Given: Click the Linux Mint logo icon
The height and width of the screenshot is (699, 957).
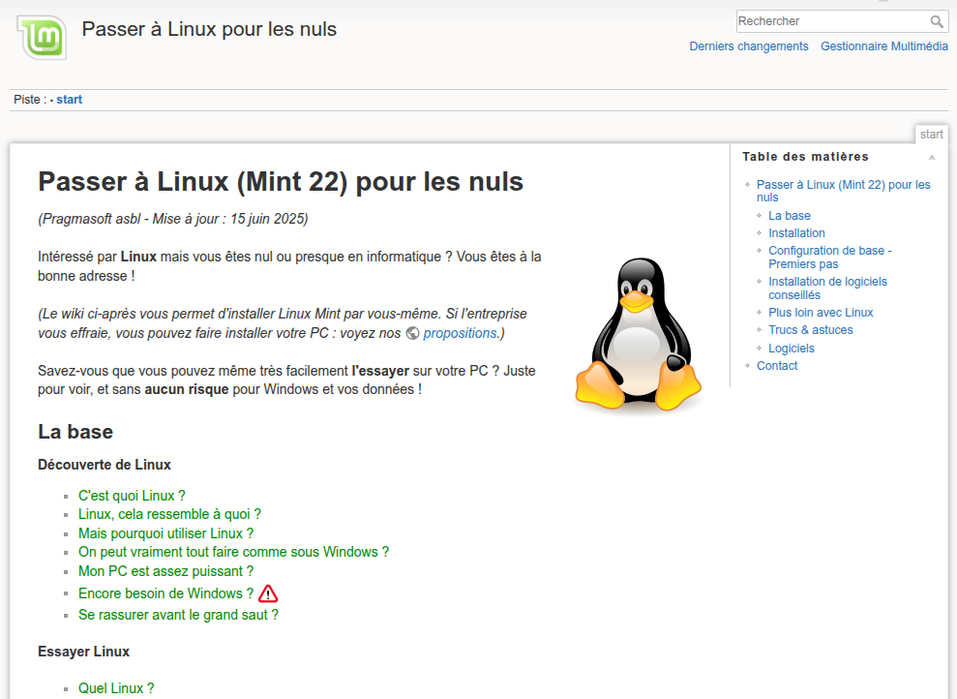Looking at the screenshot, I should [42, 37].
